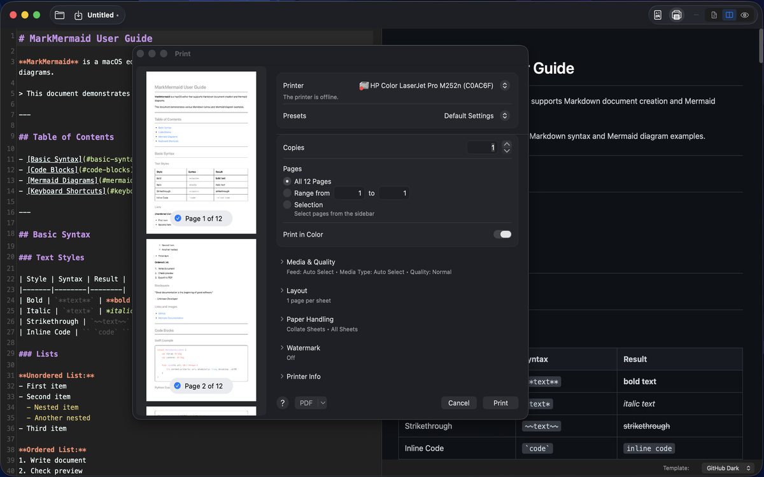Open the print dialog help question mark
The image size is (764, 477).
pos(283,403)
